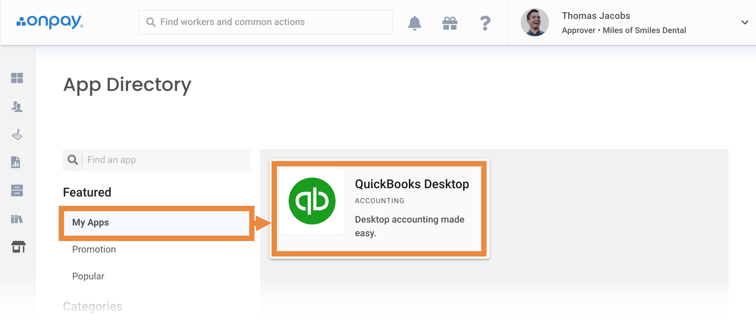Open the workers people icon in sidebar
Image resolution: width=756 pixels, height=329 pixels.
point(17,106)
